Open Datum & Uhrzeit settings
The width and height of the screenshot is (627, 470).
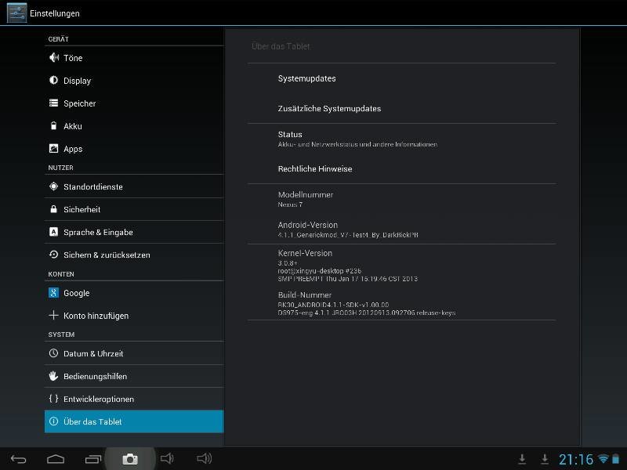pyautogui.click(x=134, y=353)
